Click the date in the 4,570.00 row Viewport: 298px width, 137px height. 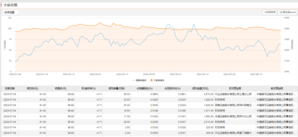click(10, 94)
